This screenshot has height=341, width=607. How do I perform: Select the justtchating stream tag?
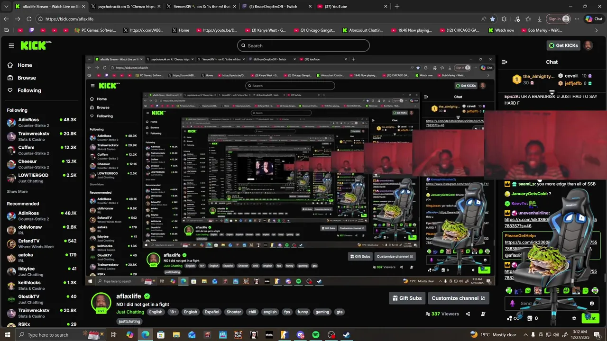129,321
